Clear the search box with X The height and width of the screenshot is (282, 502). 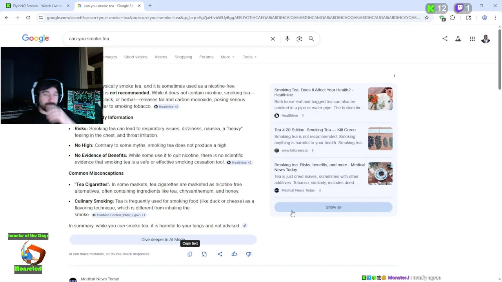pyautogui.click(x=273, y=39)
